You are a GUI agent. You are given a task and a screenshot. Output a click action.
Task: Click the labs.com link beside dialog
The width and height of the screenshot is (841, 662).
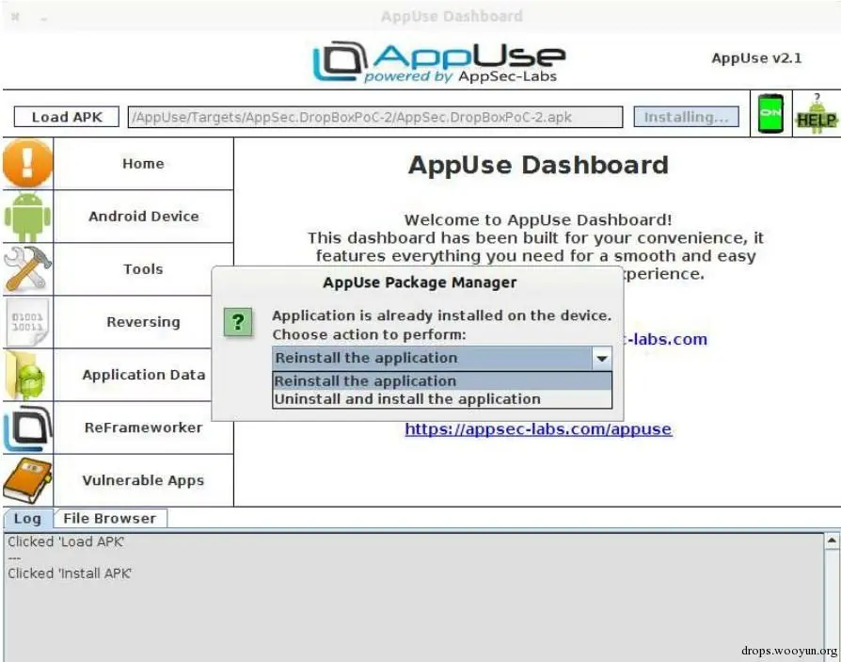click(x=666, y=339)
